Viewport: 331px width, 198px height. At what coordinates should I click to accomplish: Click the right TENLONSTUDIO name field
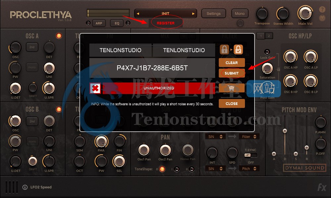coord(184,50)
